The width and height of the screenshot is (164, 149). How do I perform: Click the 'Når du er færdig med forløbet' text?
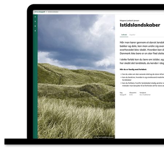pos(133,69)
